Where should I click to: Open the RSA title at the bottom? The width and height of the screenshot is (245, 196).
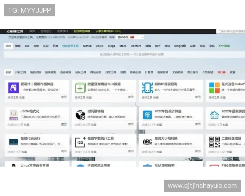pos(165,165)
